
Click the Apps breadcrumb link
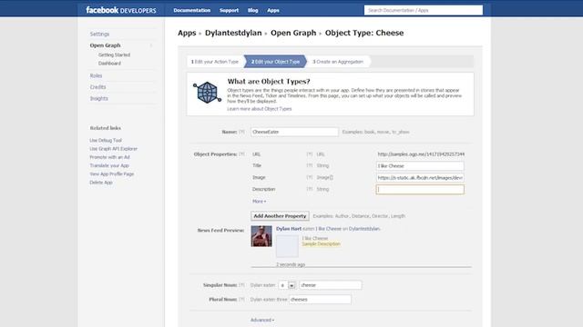point(187,33)
